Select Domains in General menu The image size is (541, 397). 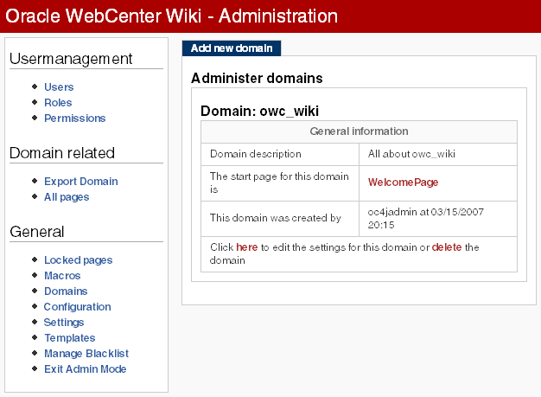[66, 291]
